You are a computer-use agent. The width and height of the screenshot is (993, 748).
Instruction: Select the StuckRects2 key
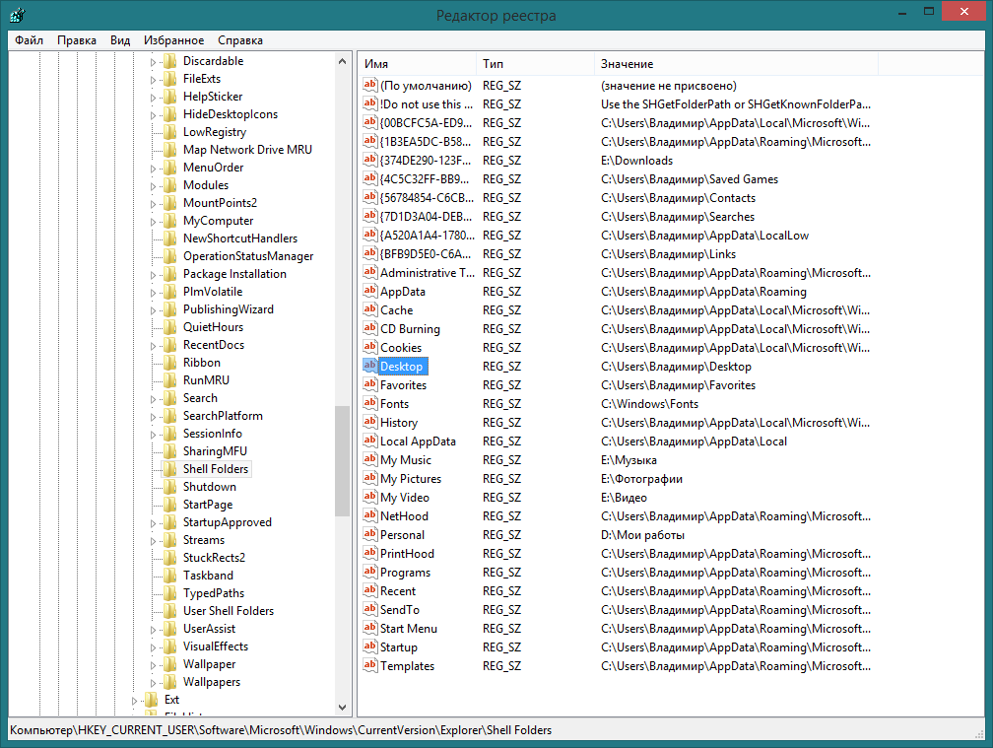coord(214,558)
